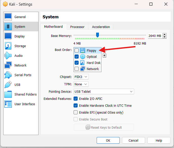Click OK to save settings

coord(108,140)
